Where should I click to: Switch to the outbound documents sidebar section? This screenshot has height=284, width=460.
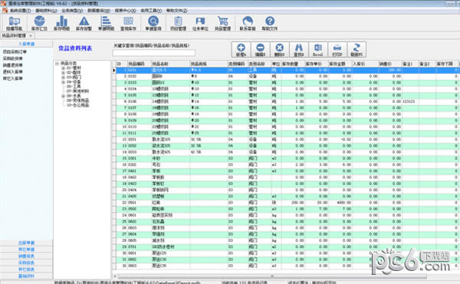pos(26,243)
